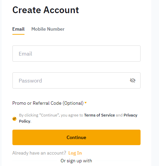159x166 pixels.
Task: Click the orange underline beneath Email tab
Action: click(x=18, y=34)
